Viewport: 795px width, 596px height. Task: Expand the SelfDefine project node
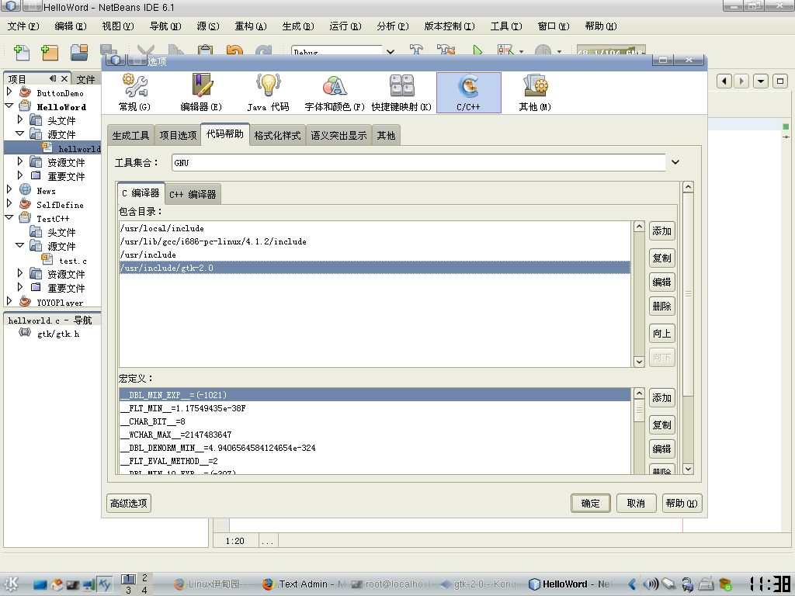click(x=9, y=203)
